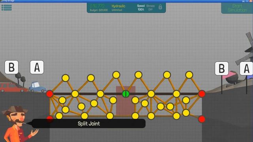Select the lower-right red anchor joint
The width and height of the screenshot is (253, 142).
pos(202,119)
